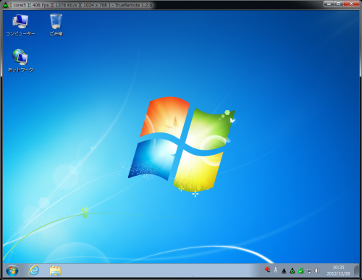The width and height of the screenshot is (362, 280).
Task: Click the red ball IME tray icon
Action: click(267, 270)
